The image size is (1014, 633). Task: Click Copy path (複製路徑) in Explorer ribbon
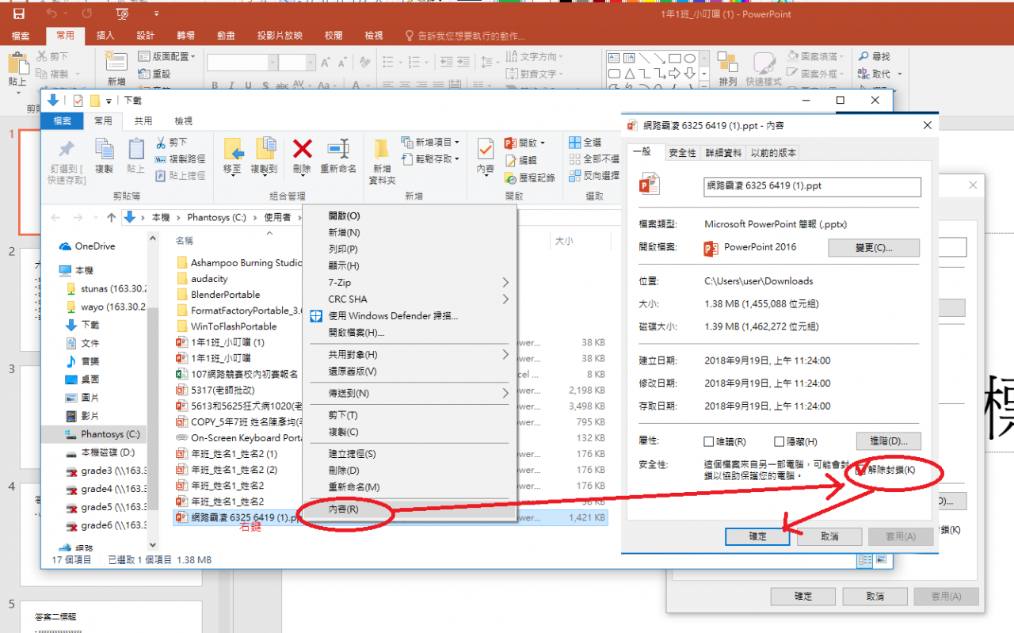[181, 159]
